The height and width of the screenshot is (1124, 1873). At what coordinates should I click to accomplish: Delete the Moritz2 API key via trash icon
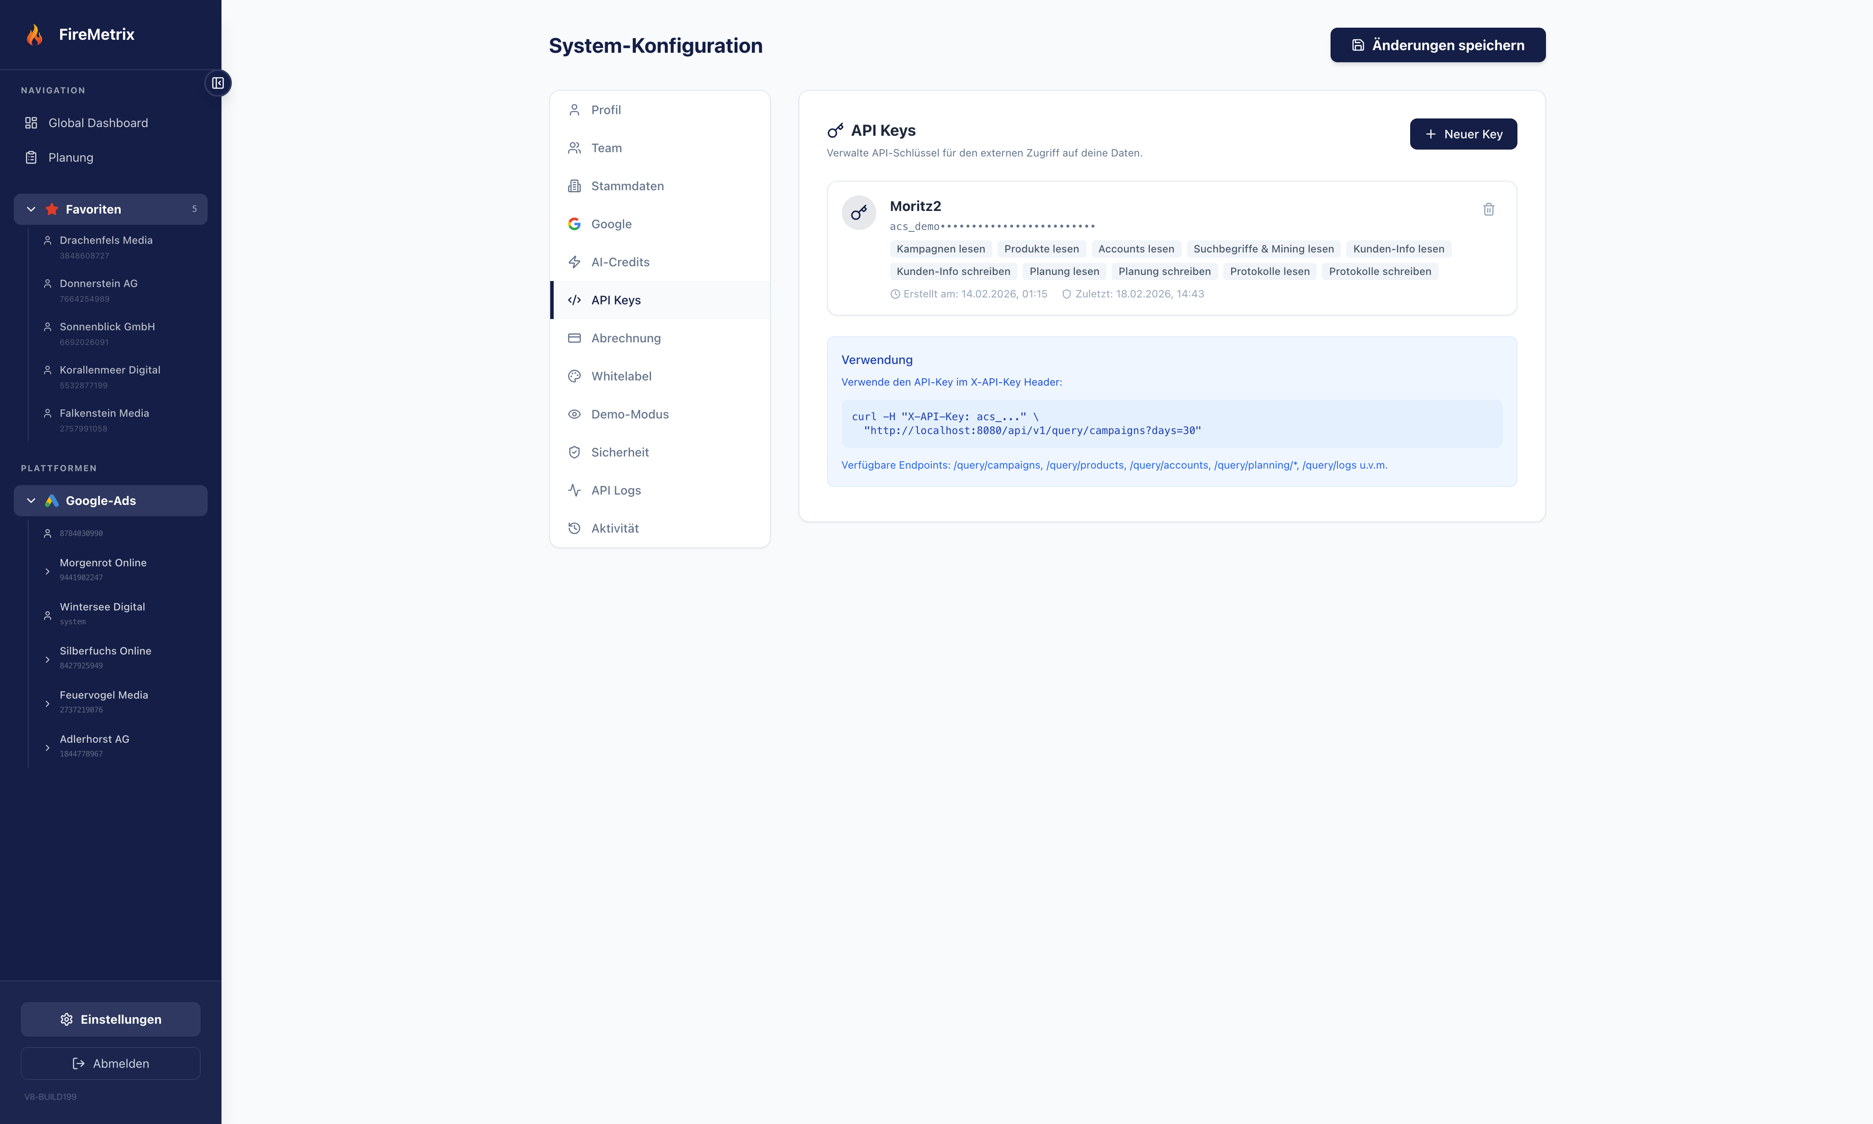click(1488, 209)
